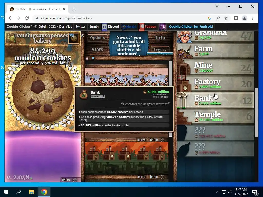Open Windows search from the taskbar
Image resolution: width=263 pixels, height=197 pixels.
[x=18, y=192]
